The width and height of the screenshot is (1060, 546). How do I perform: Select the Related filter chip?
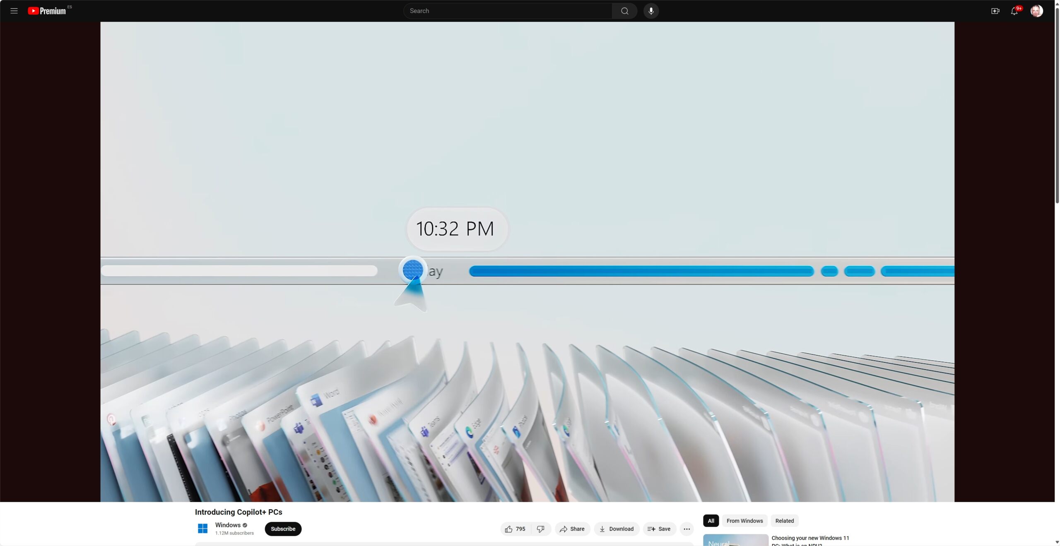(784, 520)
